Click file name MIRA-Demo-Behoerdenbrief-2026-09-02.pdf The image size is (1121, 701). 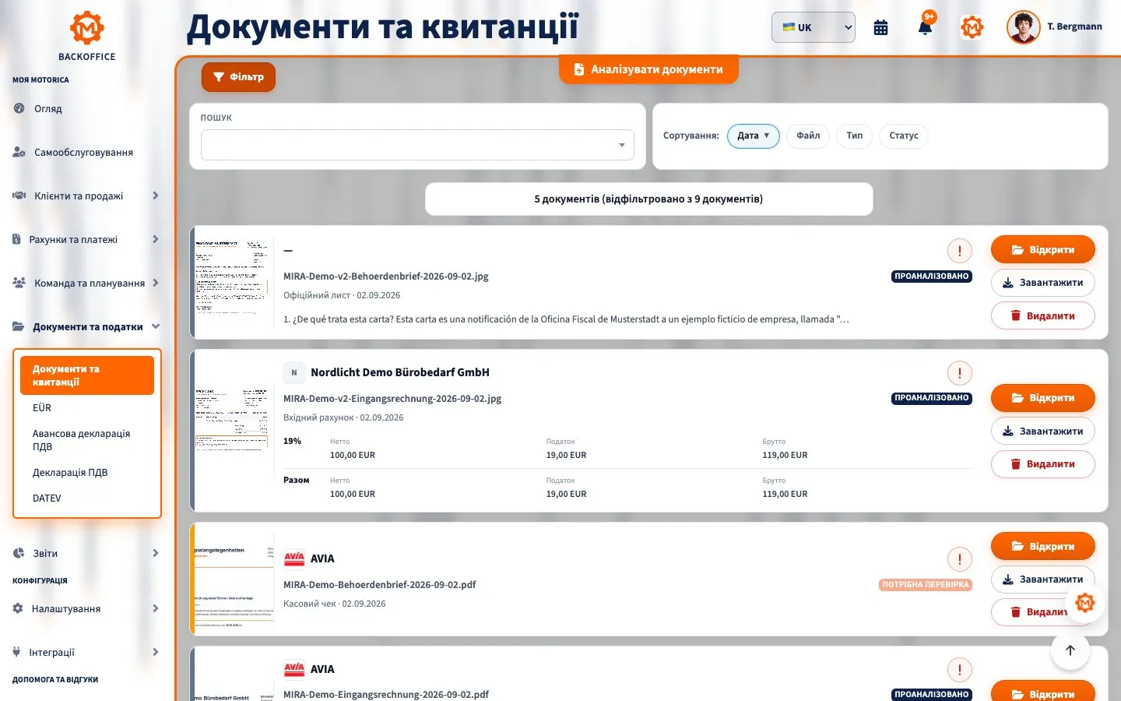pos(380,585)
